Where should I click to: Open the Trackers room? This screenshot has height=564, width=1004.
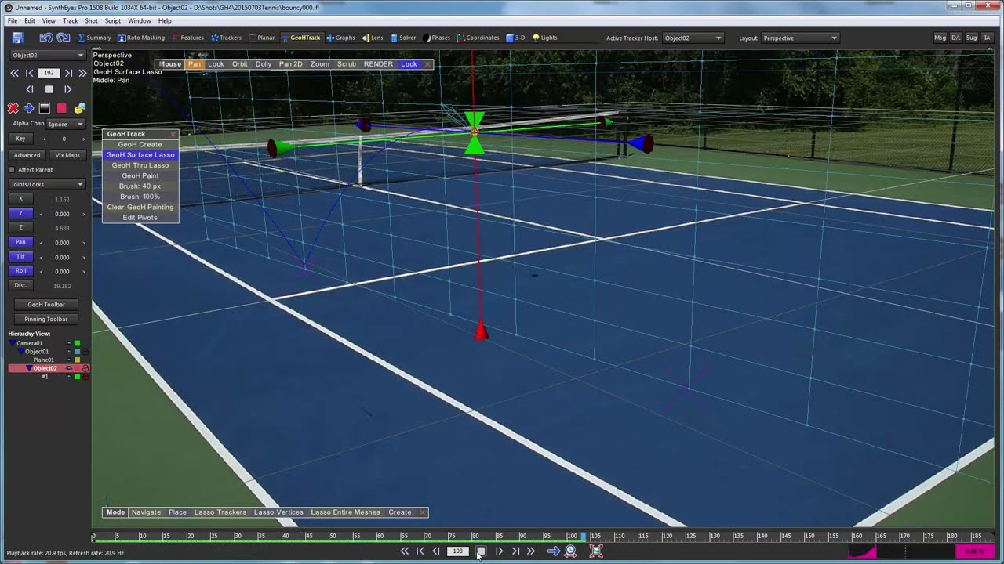coord(226,38)
